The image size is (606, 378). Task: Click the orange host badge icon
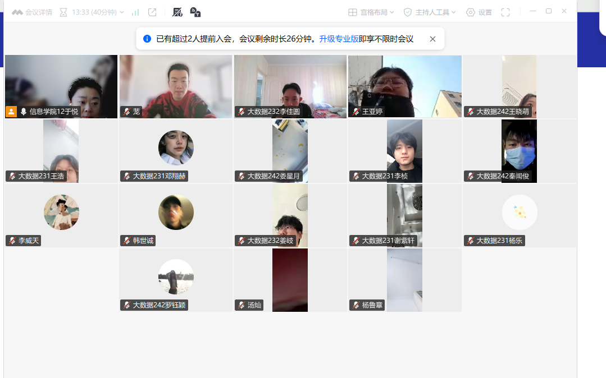click(11, 112)
